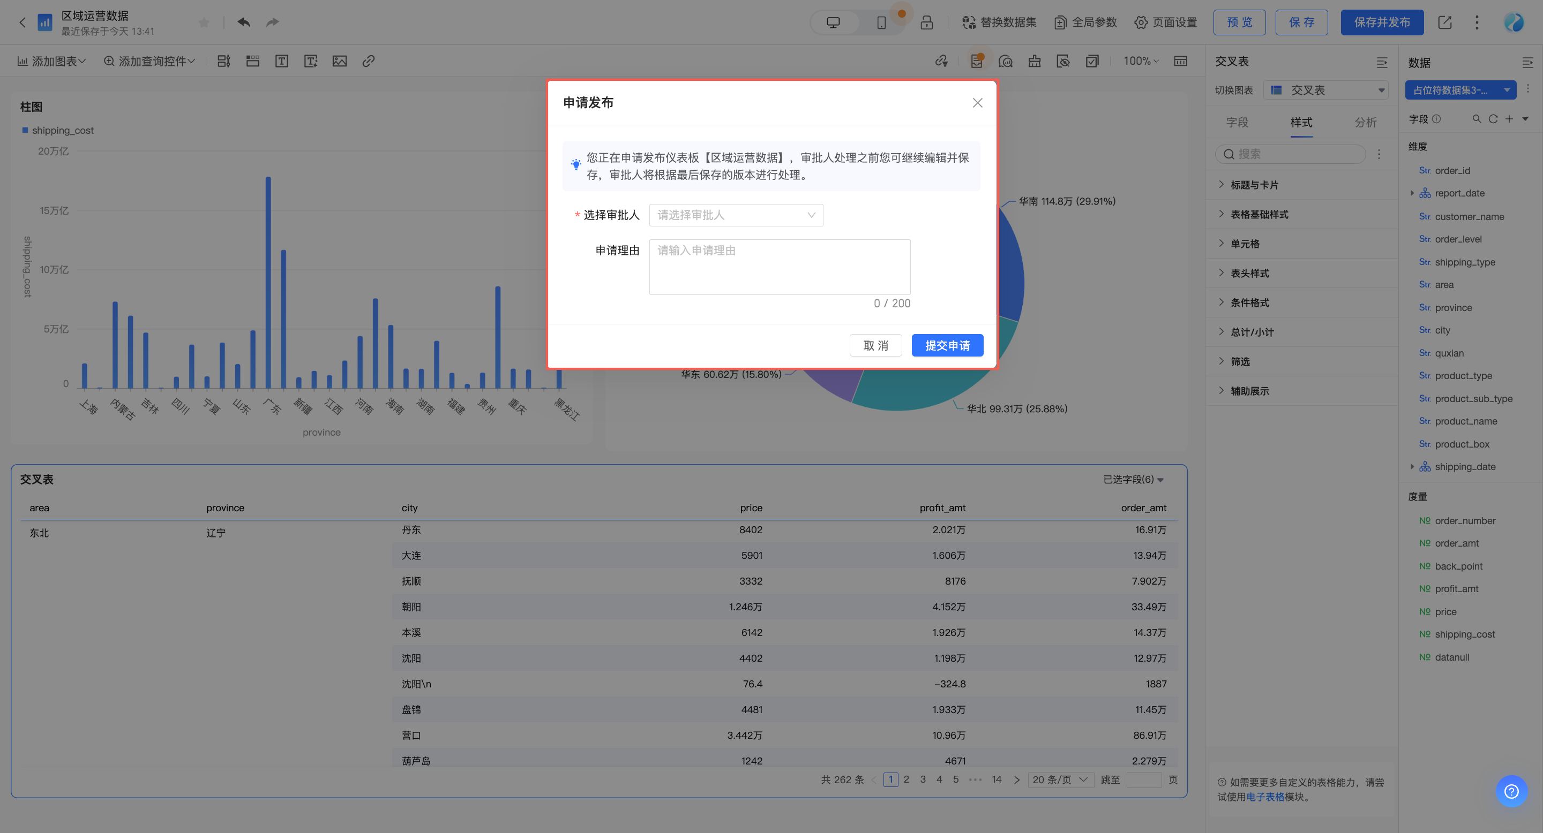This screenshot has height=833, width=1543.
Task: Click the open-in-new-window share icon
Action: (x=1444, y=22)
